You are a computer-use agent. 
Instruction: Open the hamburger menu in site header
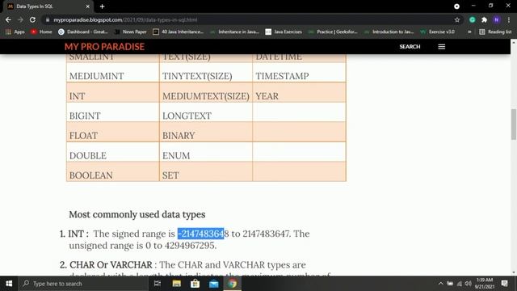tap(442, 47)
